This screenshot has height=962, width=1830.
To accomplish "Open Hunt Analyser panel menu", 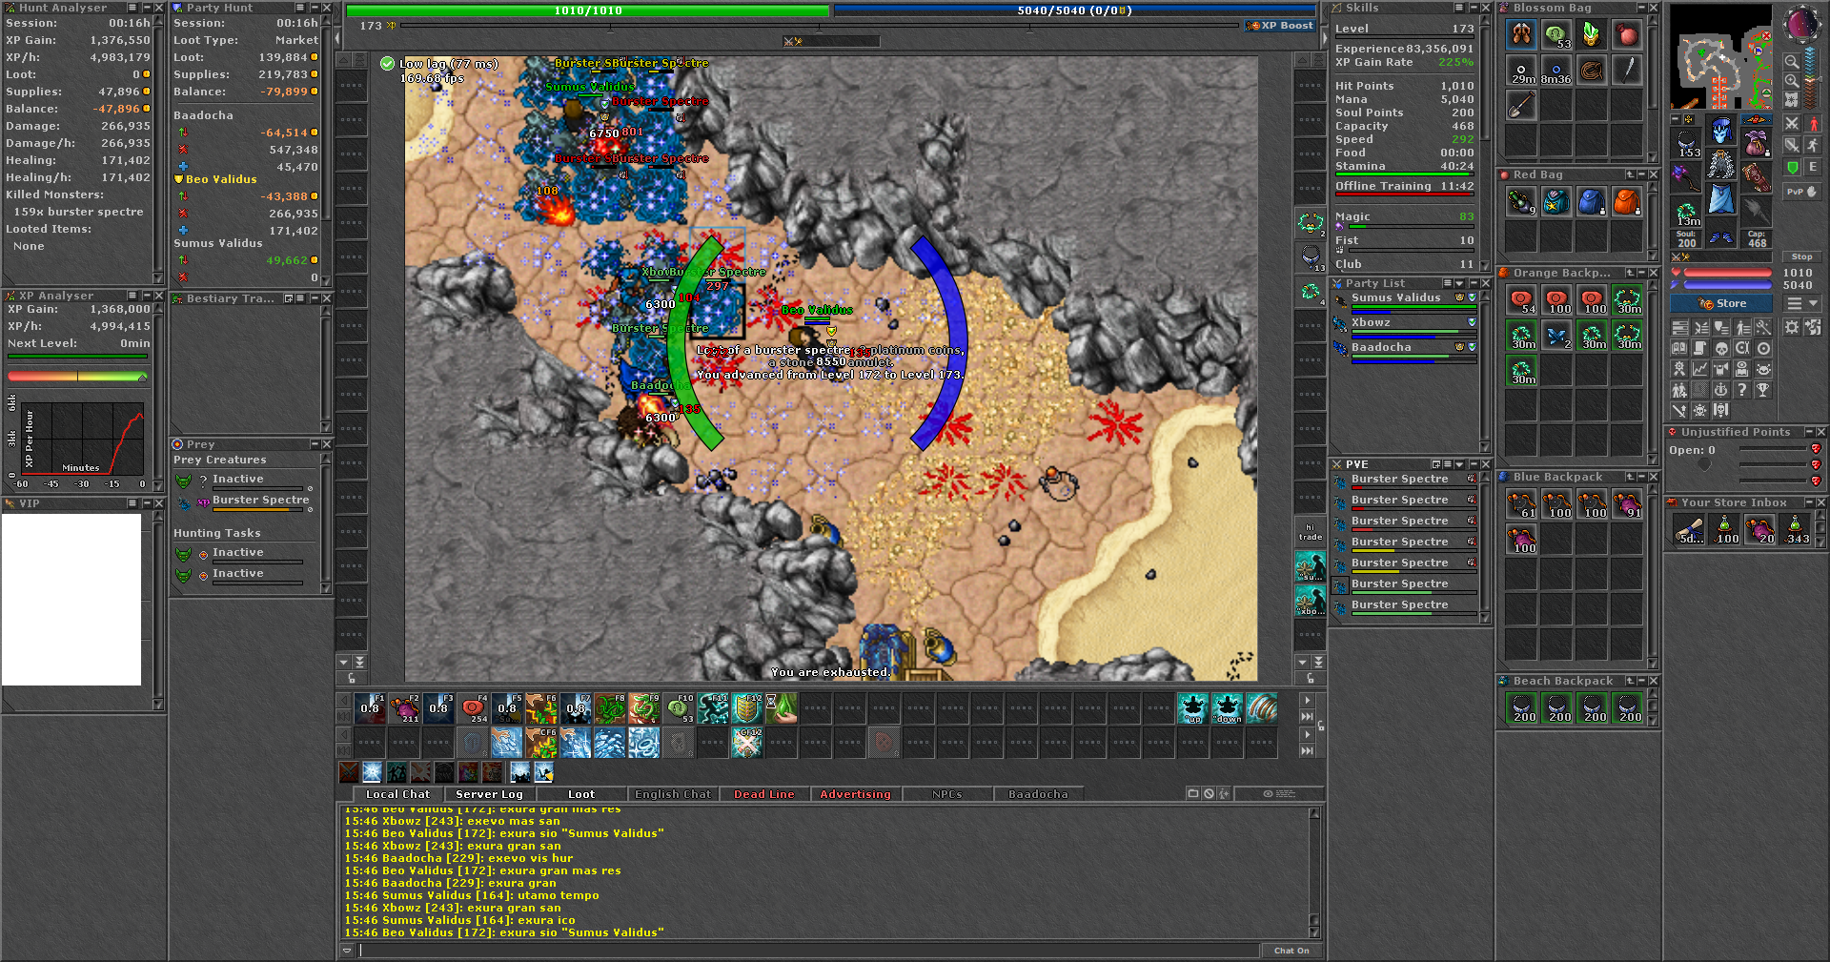I will tap(132, 8).
